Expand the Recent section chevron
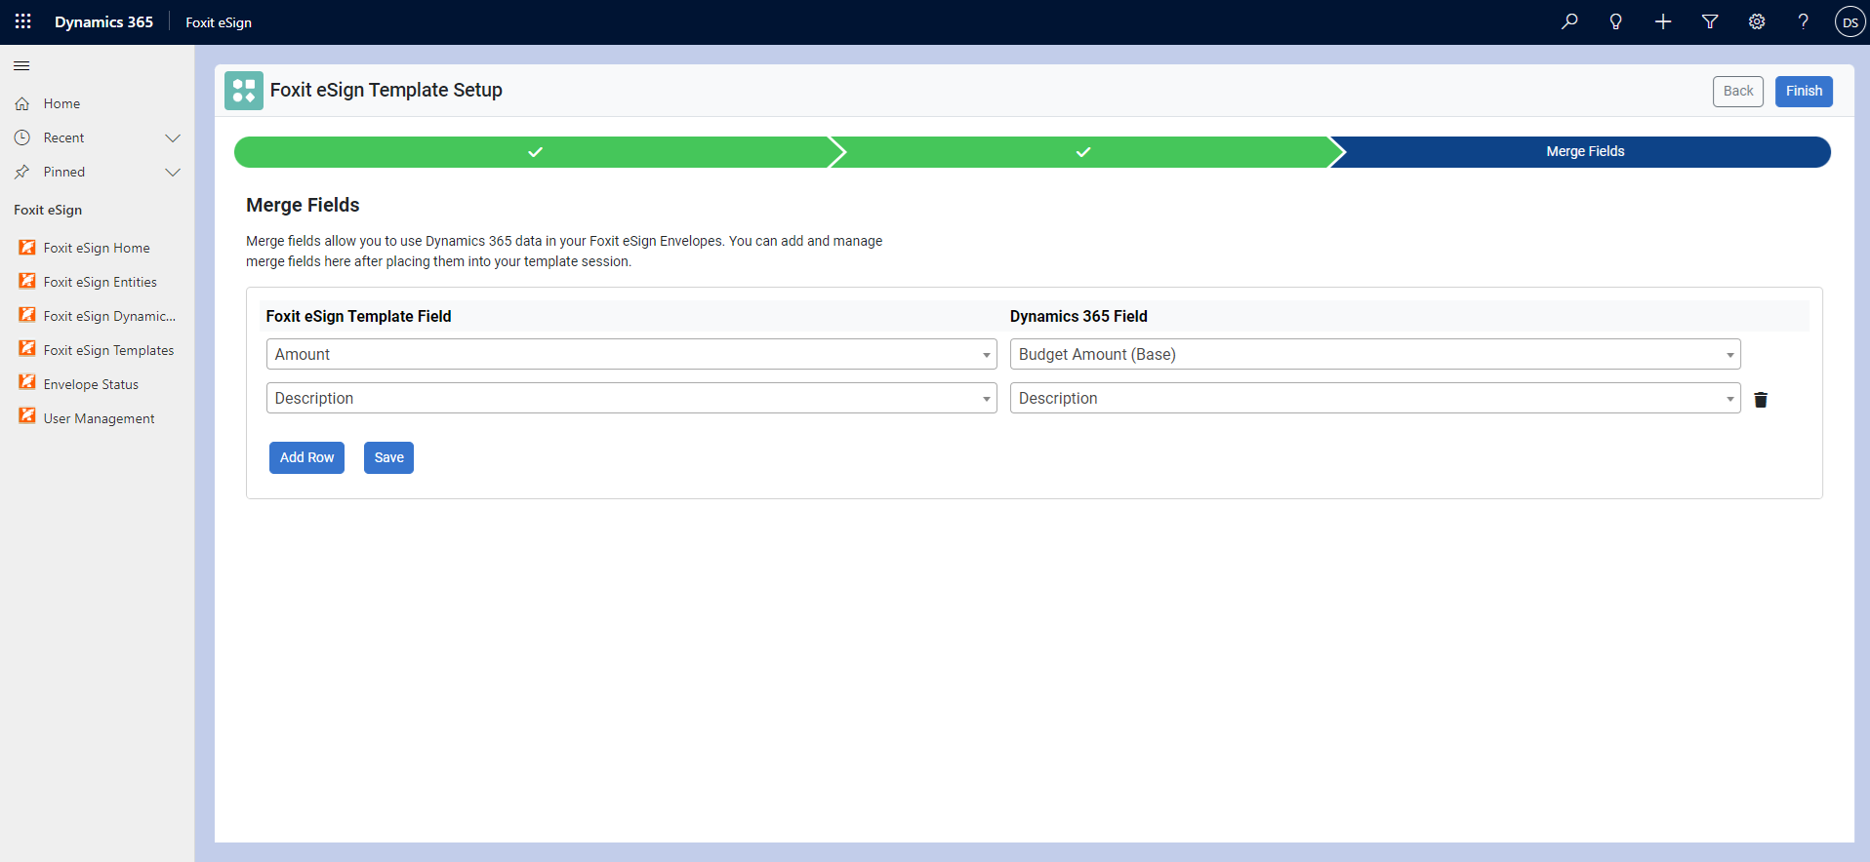This screenshot has width=1870, height=862. [173, 137]
